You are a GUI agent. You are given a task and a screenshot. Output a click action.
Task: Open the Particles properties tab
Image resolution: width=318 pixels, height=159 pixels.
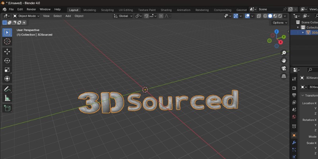[294, 150]
